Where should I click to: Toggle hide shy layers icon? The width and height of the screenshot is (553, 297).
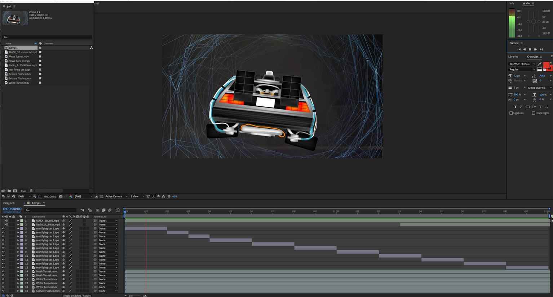[x=97, y=210]
